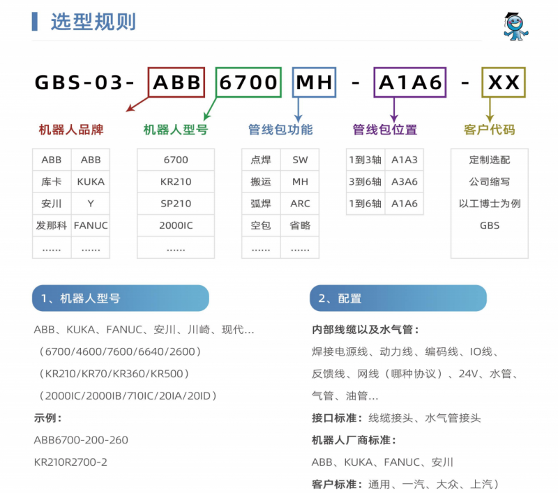
Task: Click the 公司缩写 text
Action: pyautogui.click(x=490, y=182)
